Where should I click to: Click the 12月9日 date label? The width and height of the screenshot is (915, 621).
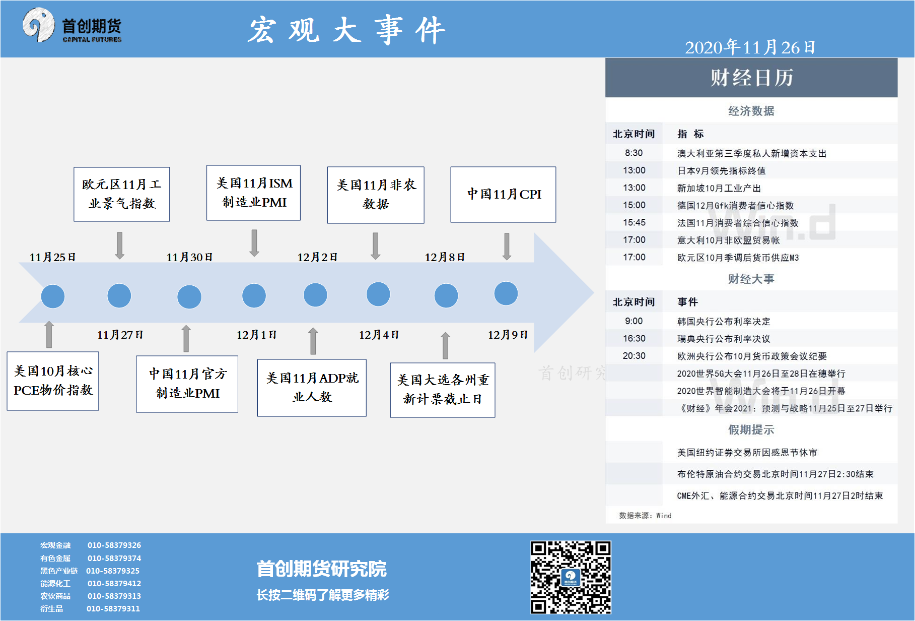point(508,335)
